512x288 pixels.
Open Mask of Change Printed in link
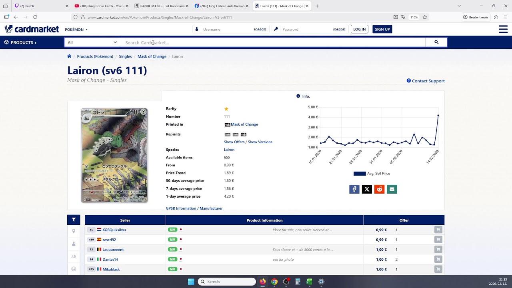[x=244, y=124]
